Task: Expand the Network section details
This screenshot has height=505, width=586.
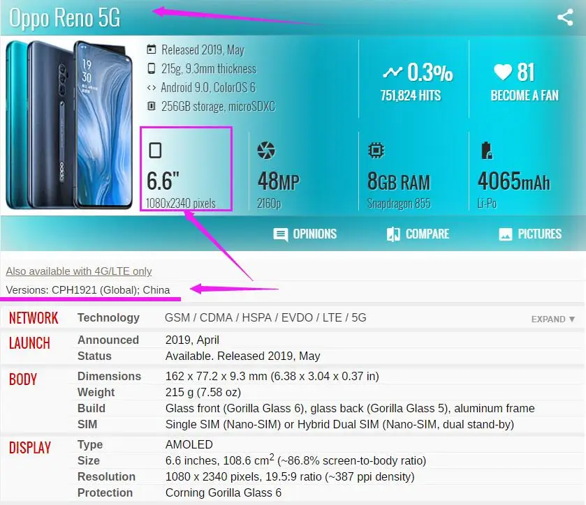Action: tap(552, 319)
